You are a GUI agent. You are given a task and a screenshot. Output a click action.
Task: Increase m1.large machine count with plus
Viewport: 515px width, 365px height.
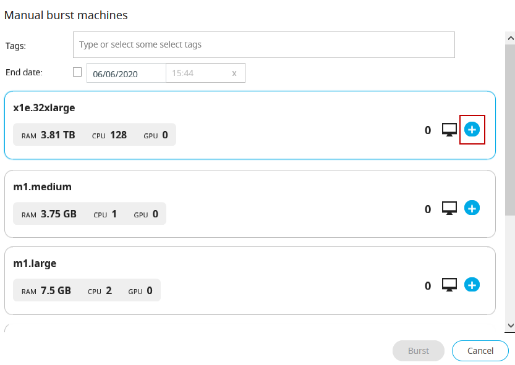click(472, 285)
